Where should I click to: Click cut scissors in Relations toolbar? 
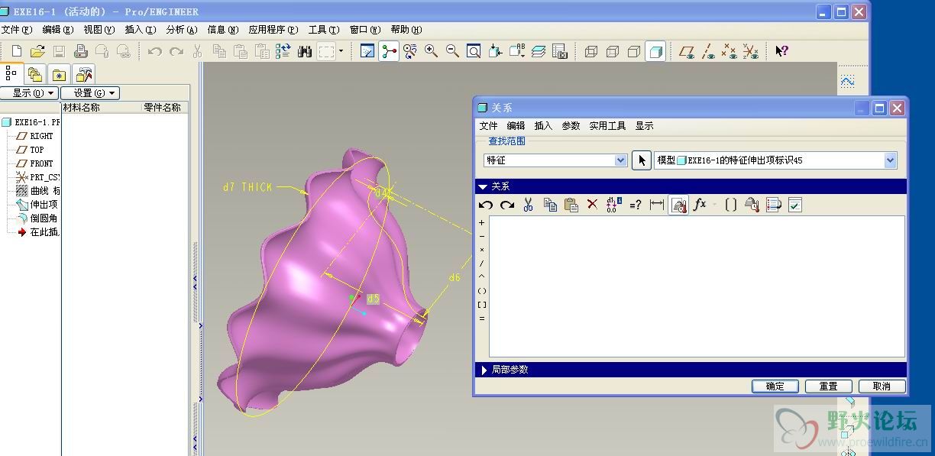coord(528,205)
